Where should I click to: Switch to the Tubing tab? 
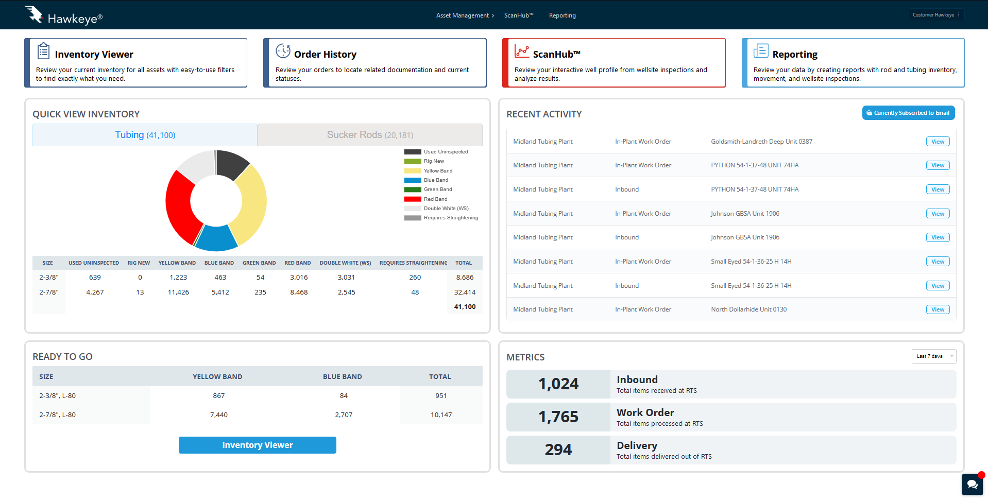click(145, 135)
